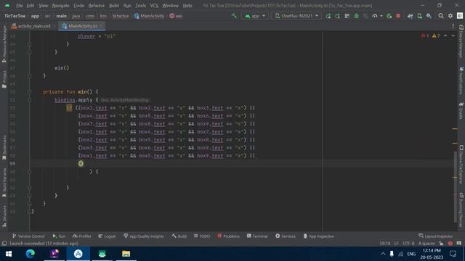The image size is (465, 261).
Task: Open the Navigate menu
Action: tap(60, 5)
